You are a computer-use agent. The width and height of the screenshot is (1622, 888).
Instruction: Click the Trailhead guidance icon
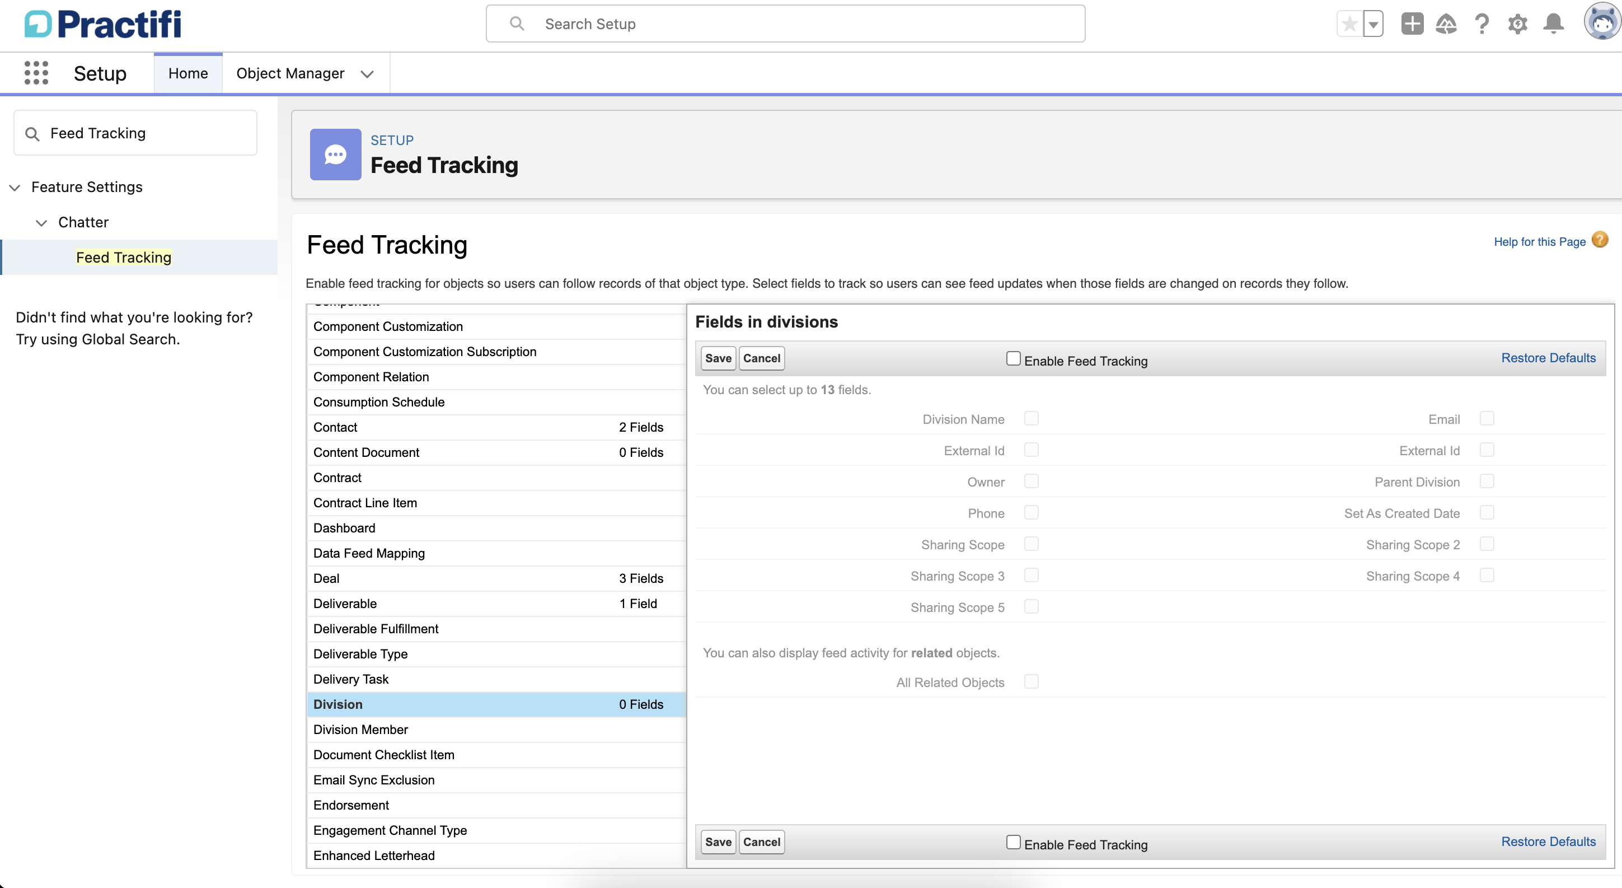point(1446,24)
